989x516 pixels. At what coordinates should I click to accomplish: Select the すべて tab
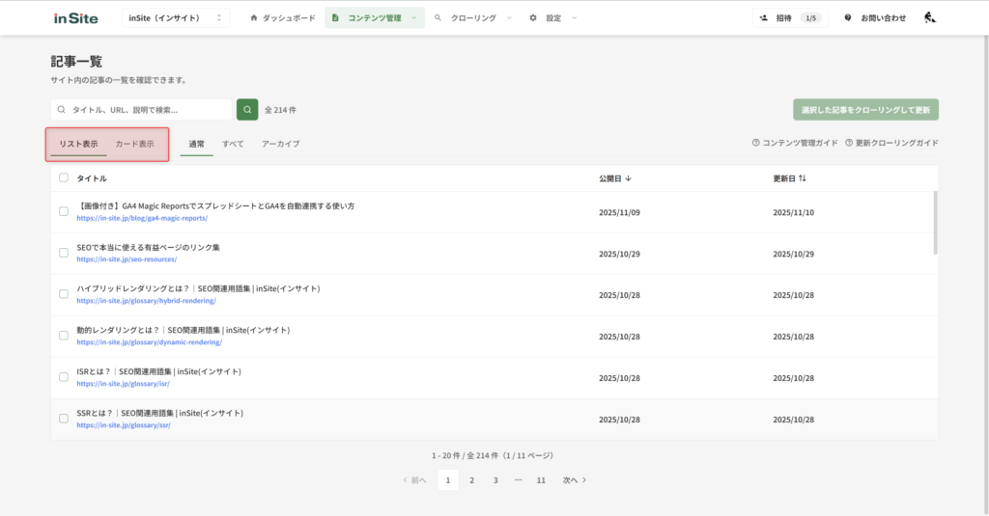tap(233, 144)
